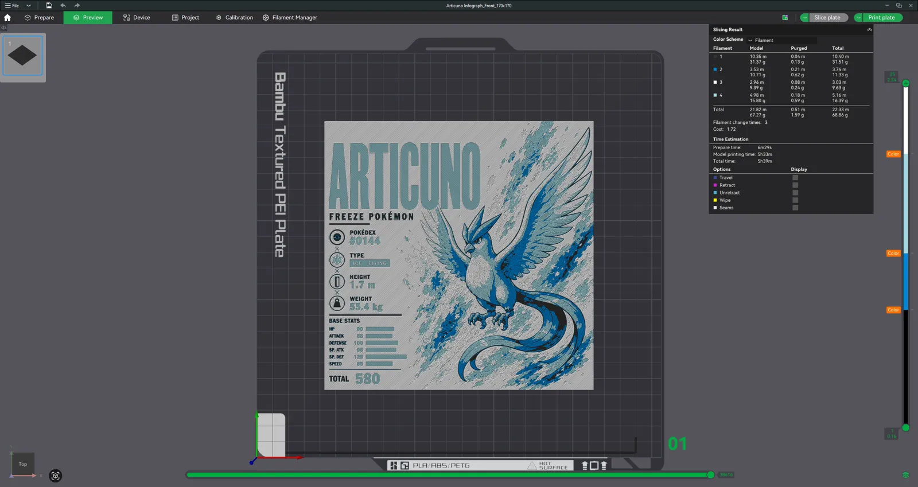Viewport: 918px width, 487px height.
Task: Open the Filament Manager tab
Action: [290, 18]
